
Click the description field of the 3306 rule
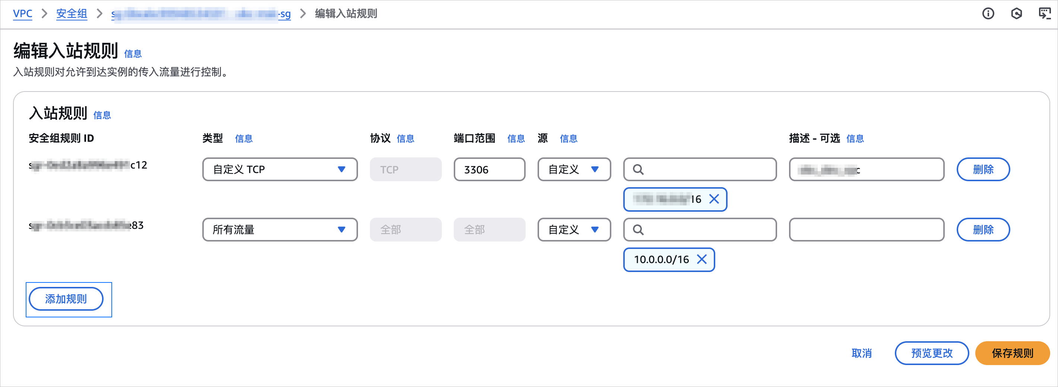867,169
